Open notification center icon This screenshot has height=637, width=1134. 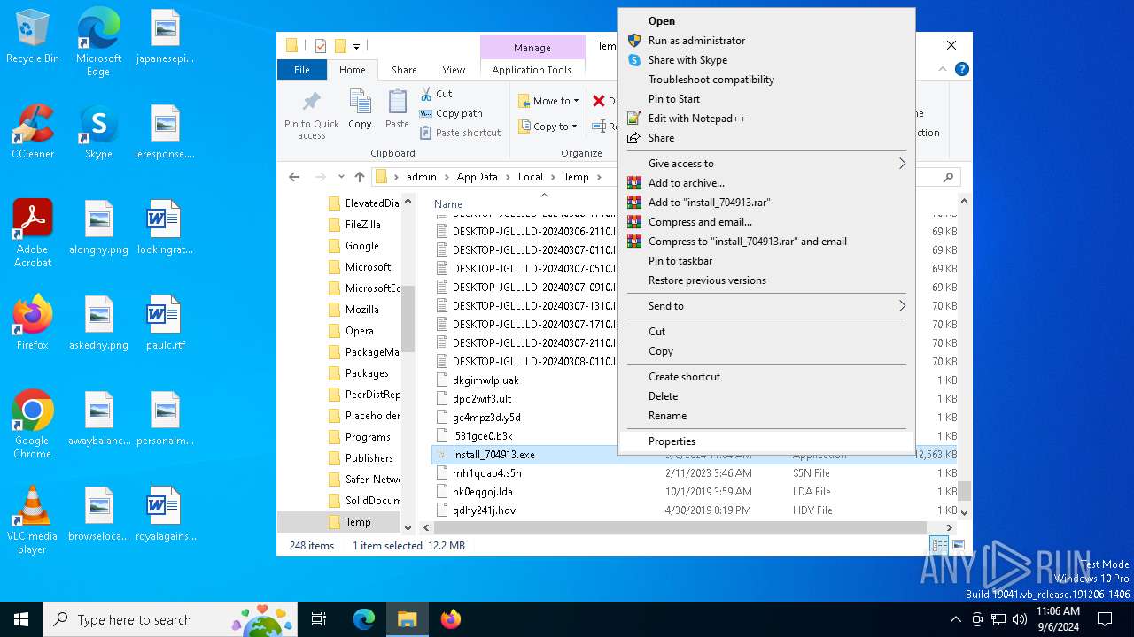coord(1105,619)
